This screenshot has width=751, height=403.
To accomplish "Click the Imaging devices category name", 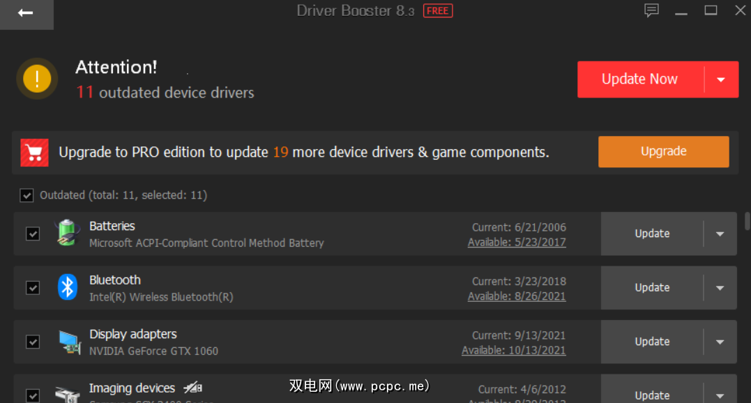I will pyautogui.click(x=132, y=388).
